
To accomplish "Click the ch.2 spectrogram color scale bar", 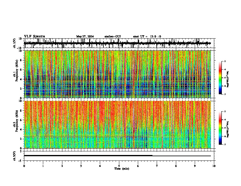I will (x=220, y=128).
